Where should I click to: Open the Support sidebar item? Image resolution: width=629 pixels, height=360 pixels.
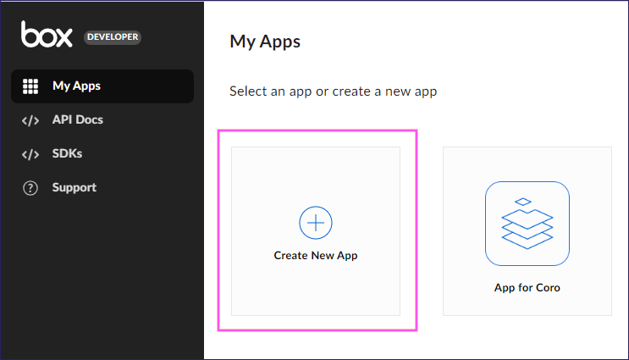coord(74,188)
